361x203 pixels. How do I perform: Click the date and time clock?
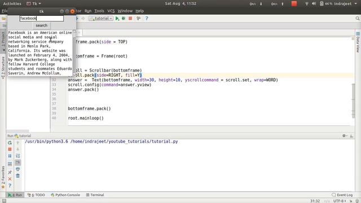pos(180,4)
